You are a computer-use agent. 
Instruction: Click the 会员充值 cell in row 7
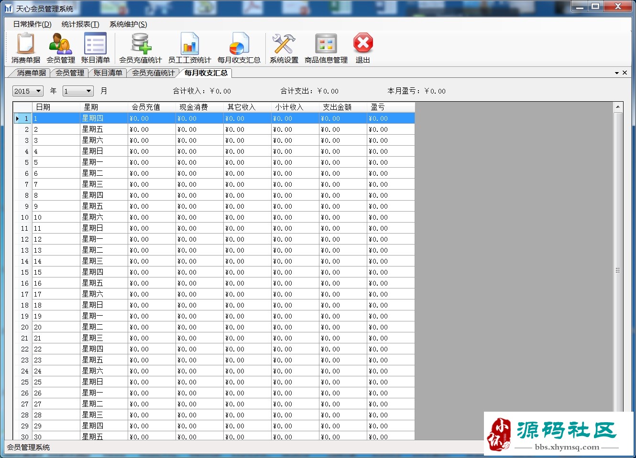(152, 184)
